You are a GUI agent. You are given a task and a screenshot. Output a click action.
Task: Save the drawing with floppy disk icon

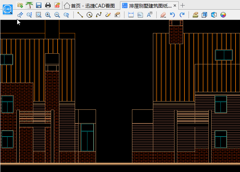tap(39, 5)
